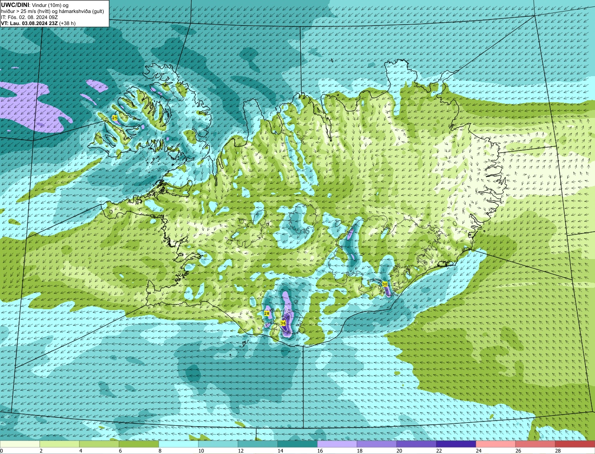
Task: Click the scale value 14 on color bar
Action: pyautogui.click(x=279, y=451)
